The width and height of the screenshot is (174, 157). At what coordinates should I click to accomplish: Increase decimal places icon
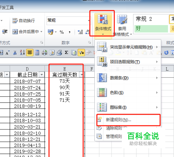click(x=80, y=32)
